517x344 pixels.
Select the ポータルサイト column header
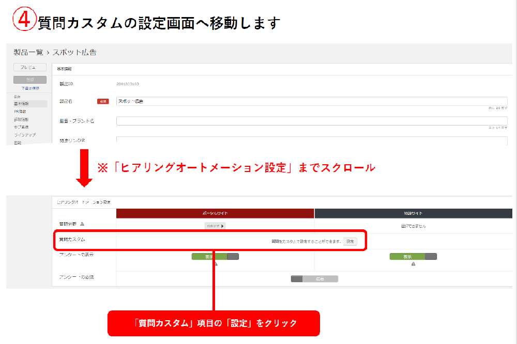pyautogui.click(x=215, y=213)
